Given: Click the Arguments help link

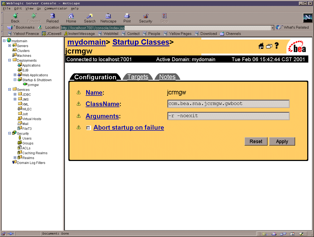Looking at the screenshot, I should coord(102,116).
